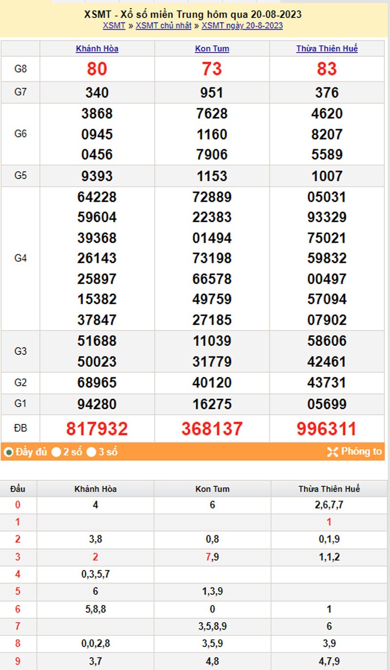390x670 pixels.
Task: Click Kon Tum header in the Đầu table
Action: (213, 489)
